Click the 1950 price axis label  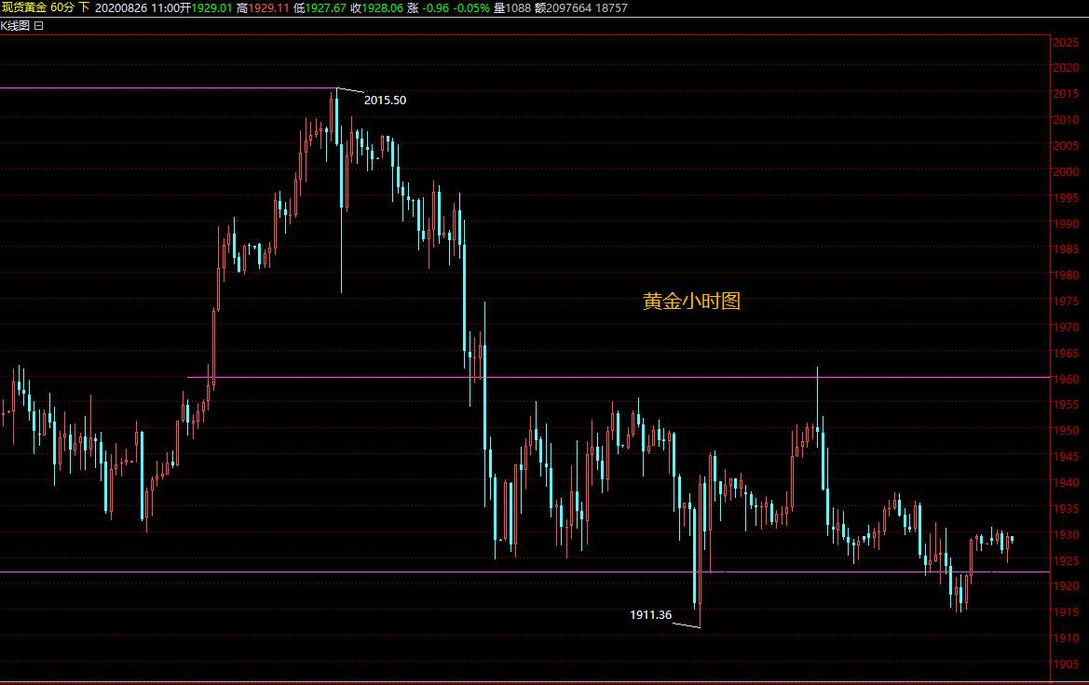(x=1066, y=431)
